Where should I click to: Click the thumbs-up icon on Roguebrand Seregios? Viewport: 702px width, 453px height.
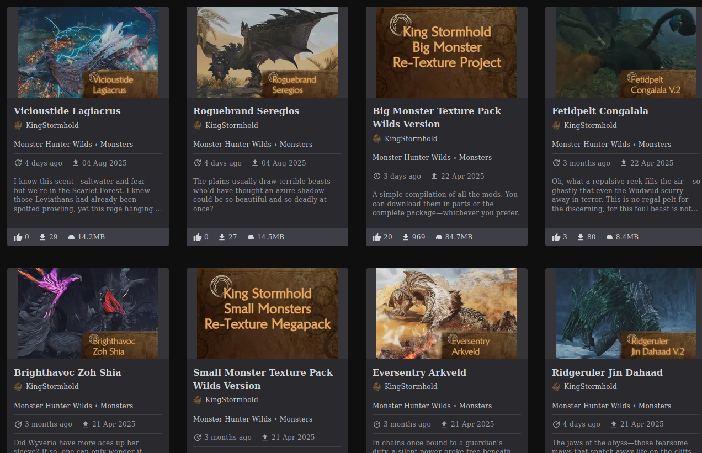198,237
